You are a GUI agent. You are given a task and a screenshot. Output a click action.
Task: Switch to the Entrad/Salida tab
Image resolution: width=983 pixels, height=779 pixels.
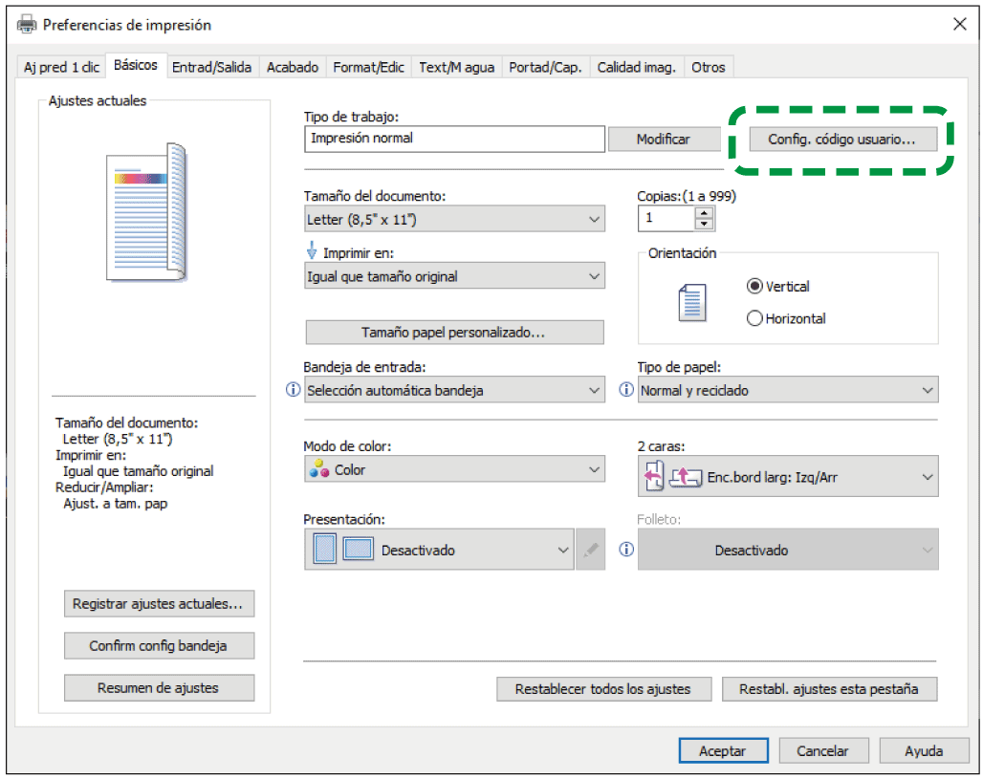coord(211,67)
